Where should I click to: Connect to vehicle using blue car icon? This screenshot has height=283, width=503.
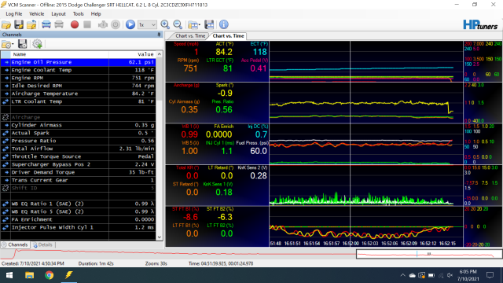point(46,24)
